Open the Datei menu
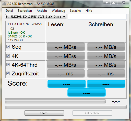 [x=9, y=11]
